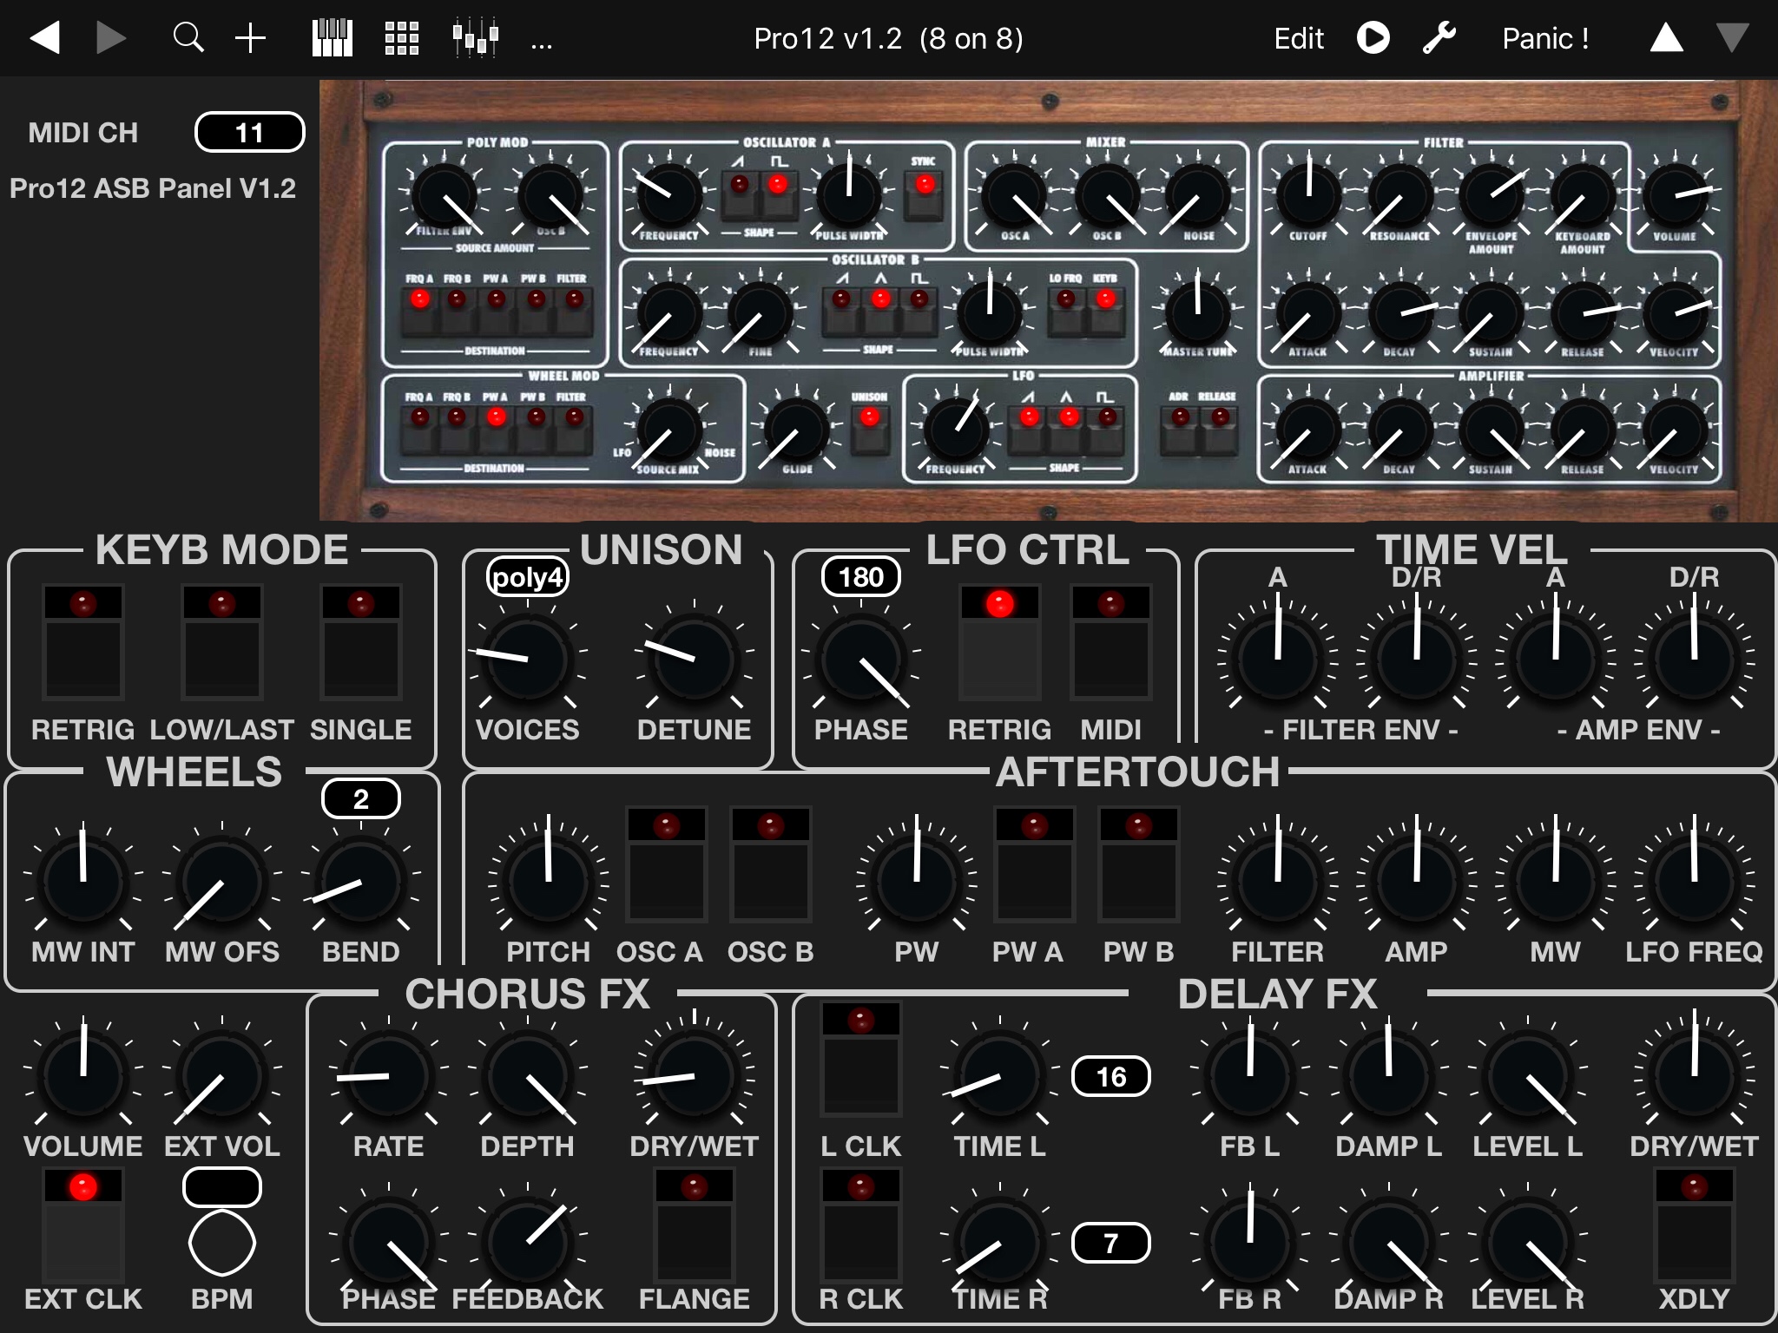Toggle the chorus FLANGE switch
The height and width of the screenshot is (1333, 1778).
coord(695,1225)
